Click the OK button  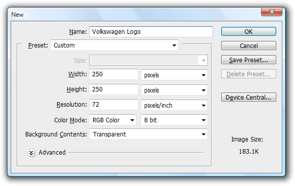[x=248, y=31]
